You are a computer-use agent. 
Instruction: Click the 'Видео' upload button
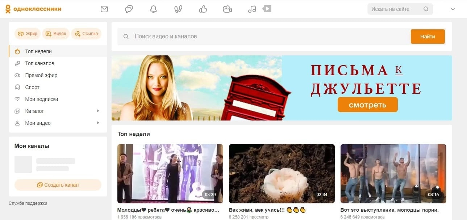click(x=56, y=34)
